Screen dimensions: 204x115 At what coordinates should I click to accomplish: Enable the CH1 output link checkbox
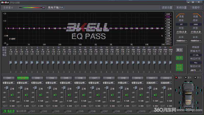tap(29, 111)
